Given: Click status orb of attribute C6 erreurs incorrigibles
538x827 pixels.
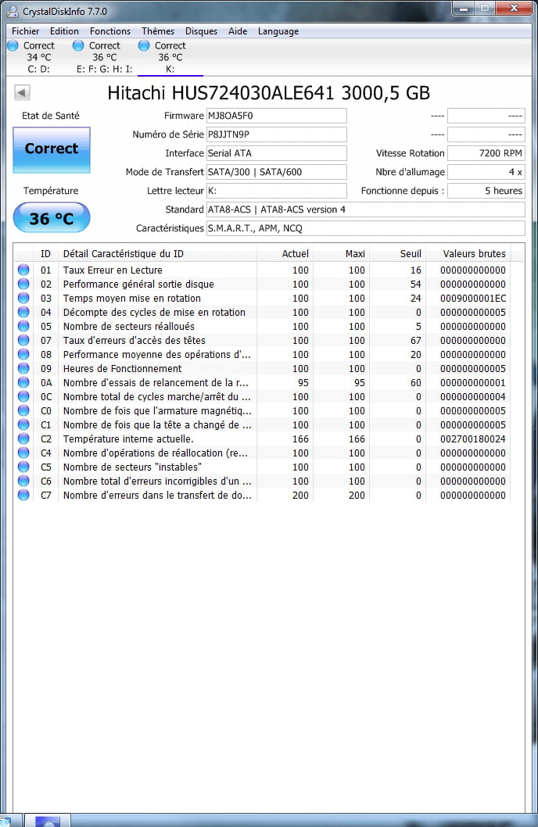Looking at the screenshot, I should [23, 481].
